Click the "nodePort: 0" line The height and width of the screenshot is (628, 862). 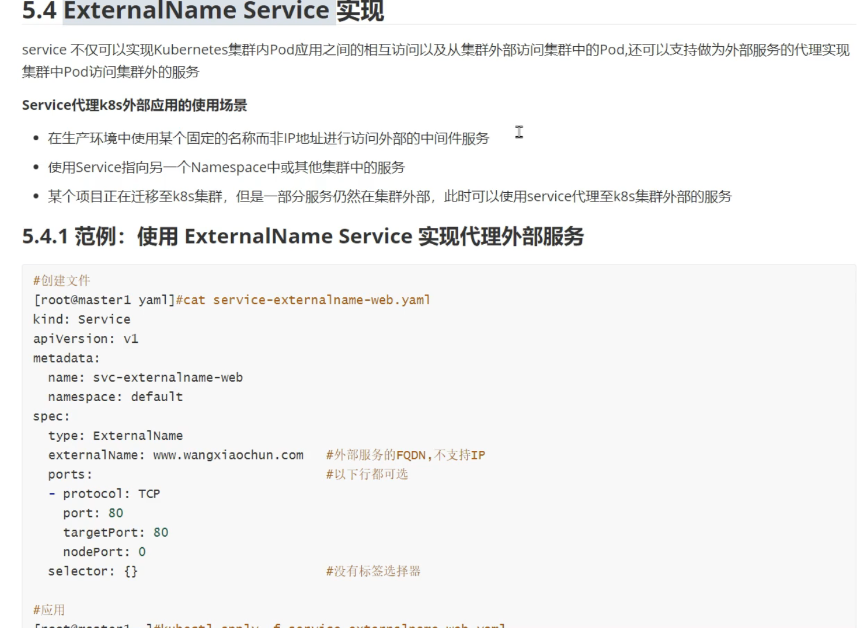[x=104, y=552]
